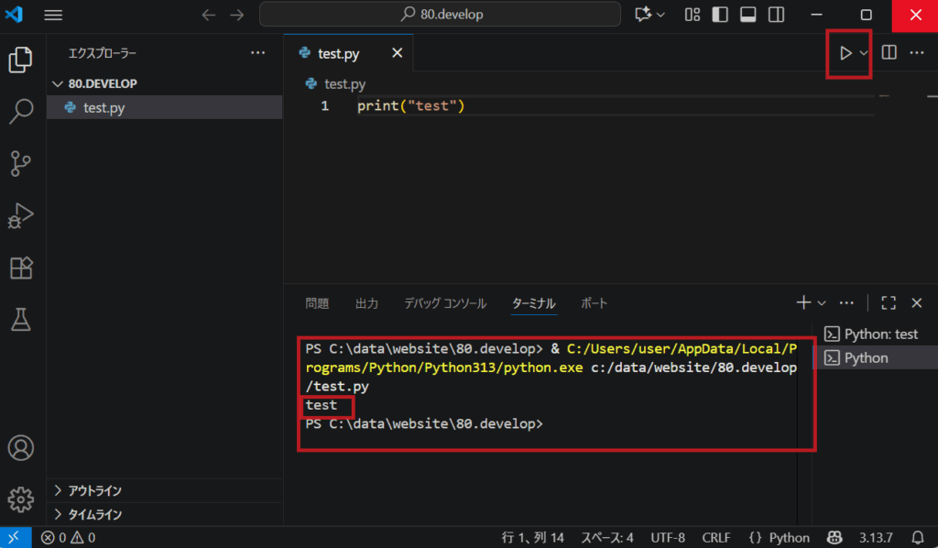Switch to the 出力 panel tab

366,303
